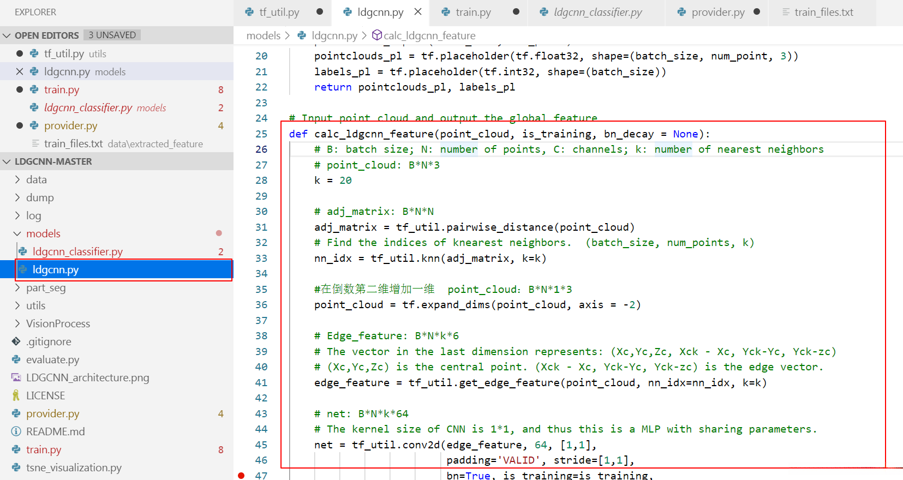Click the unsaved dot beside train.py in Open Editors
Image resolution: width=903 pixels, height=480 pixels.
pyautogui.click(x=20, y=89)
